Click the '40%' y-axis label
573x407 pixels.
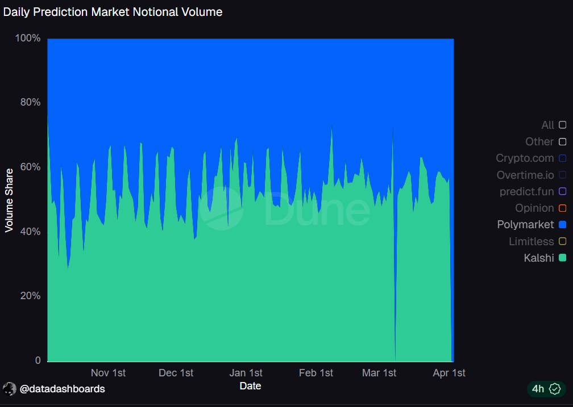coord(30,232)
